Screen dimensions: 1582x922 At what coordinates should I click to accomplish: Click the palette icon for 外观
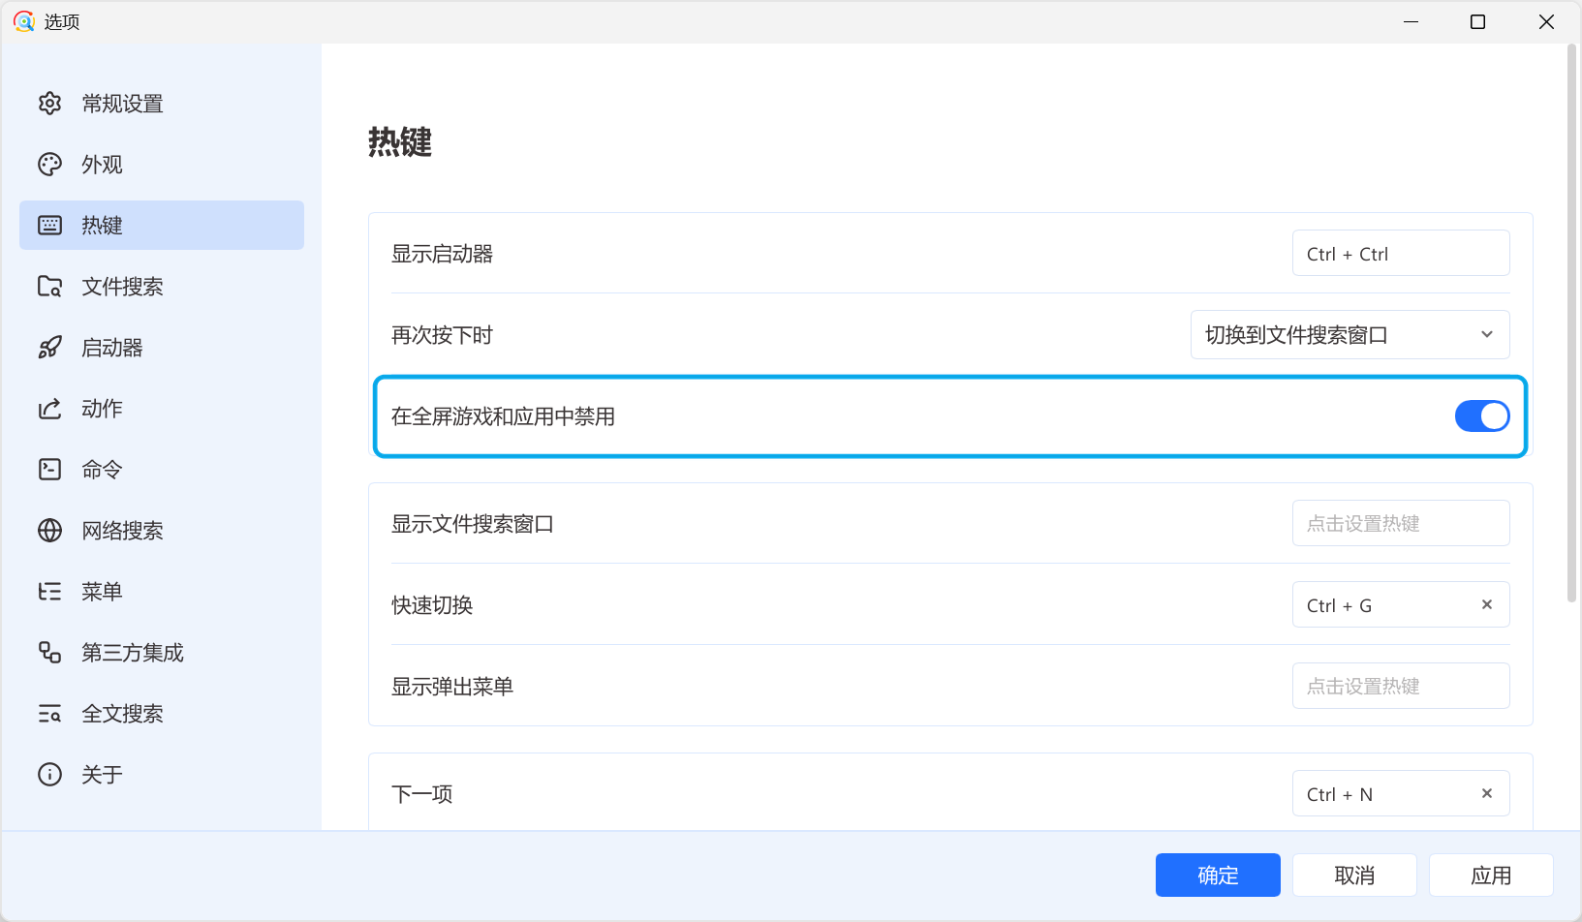click(x=49, y=165)
